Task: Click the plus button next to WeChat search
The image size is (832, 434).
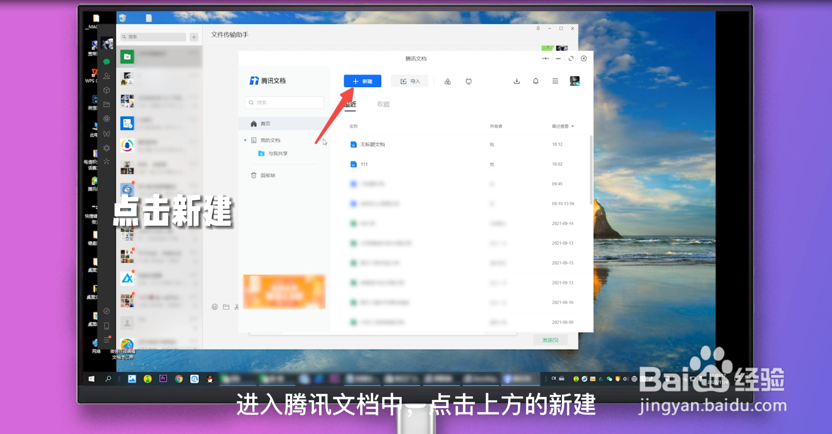Action: [194, 37]
